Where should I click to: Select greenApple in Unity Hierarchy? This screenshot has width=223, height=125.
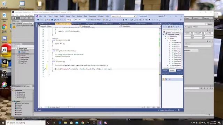(24, 59)
